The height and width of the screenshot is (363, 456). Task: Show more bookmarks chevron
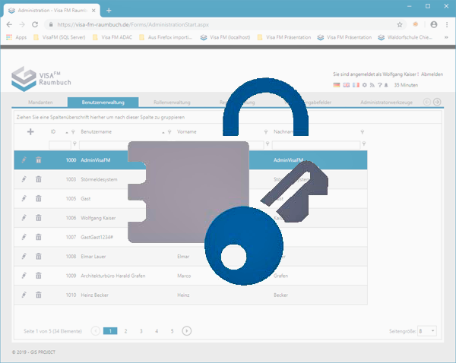(446, 37)
